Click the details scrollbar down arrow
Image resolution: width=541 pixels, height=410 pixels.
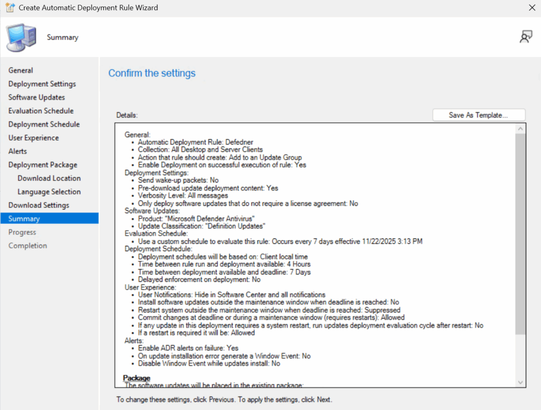(520, 382)
